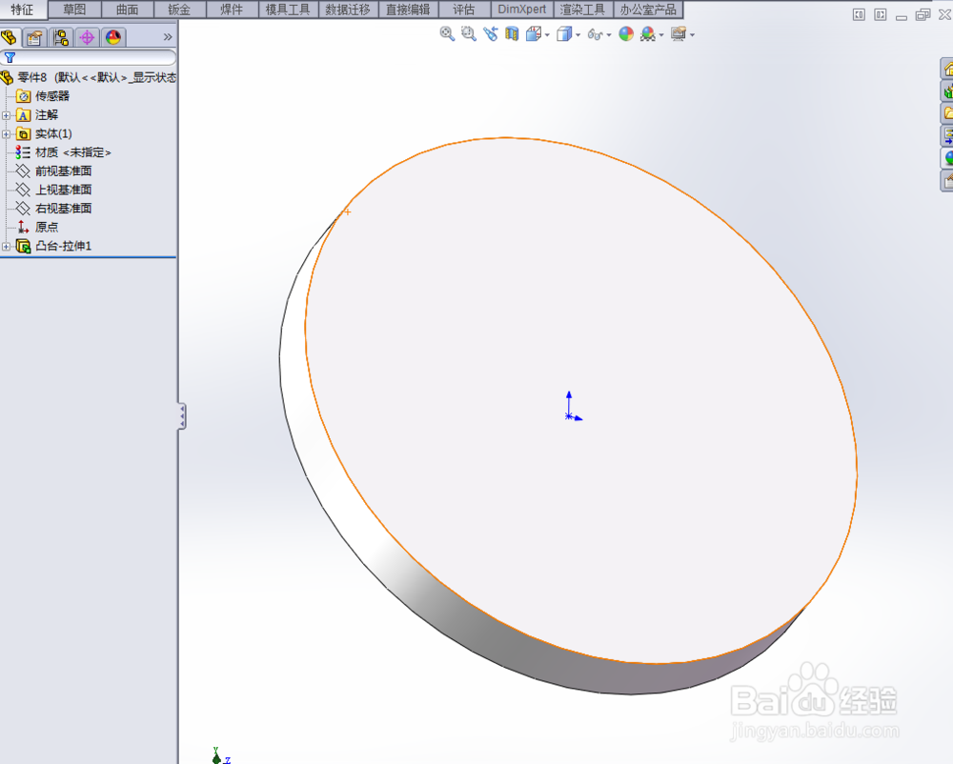Screen dimensions: 953x764
Task: Expand the 实体(1) tree node
Action: (x=6, y=134)
